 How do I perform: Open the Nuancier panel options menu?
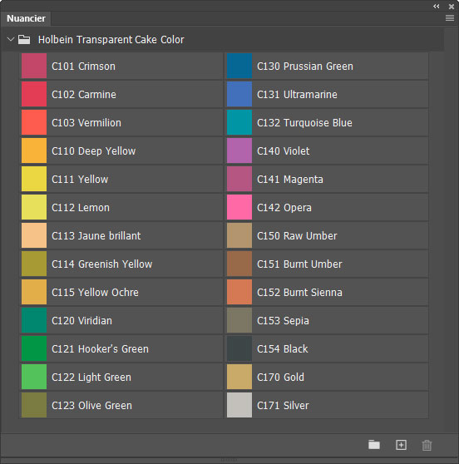click(450, 18)
